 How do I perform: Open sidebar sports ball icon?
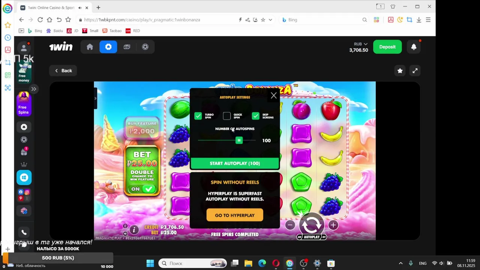24,139
